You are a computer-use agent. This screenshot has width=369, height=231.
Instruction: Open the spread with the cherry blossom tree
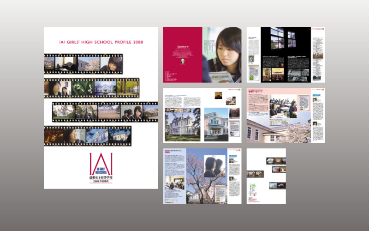202,176
